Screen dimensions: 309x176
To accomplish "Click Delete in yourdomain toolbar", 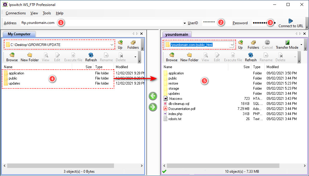I will pyautogui.click(x=280, y=57).
